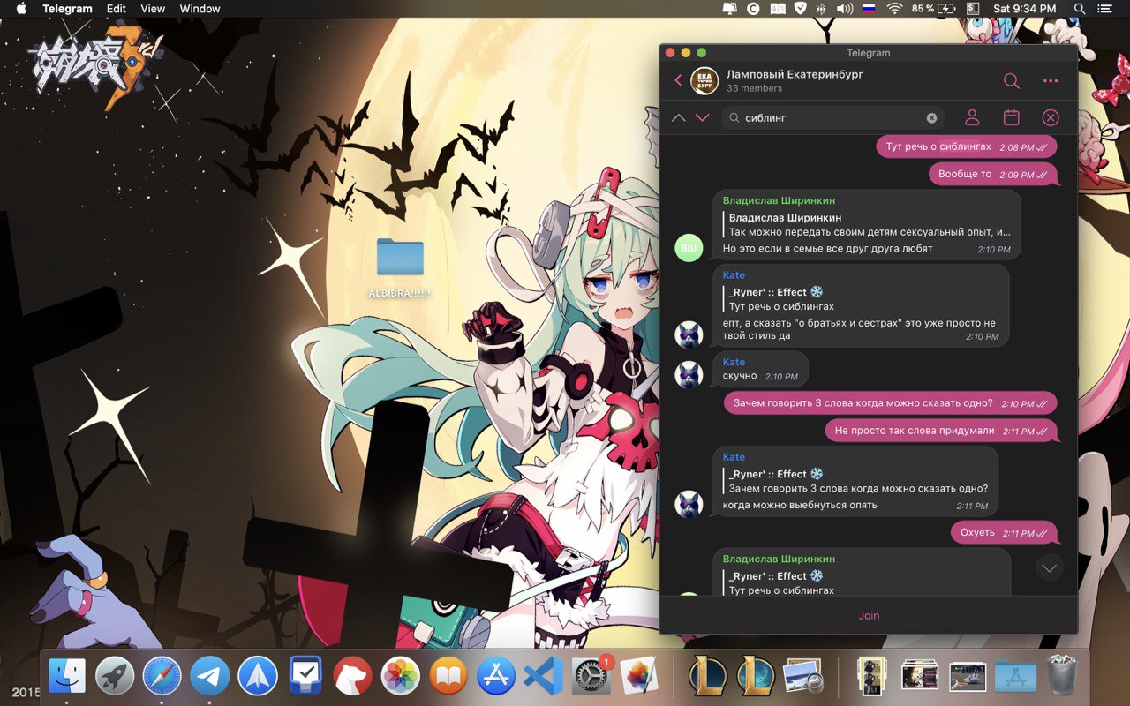1130x706 pixels.
Task: Clear the сиблинг search field text
Action: pyautogui.click(x=931, y=117)
